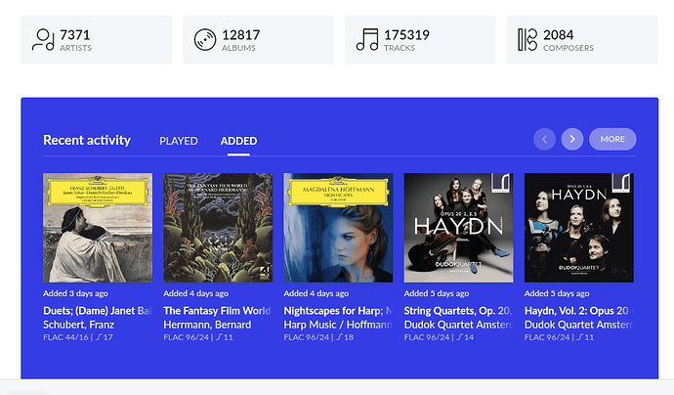Screen dimensions: 674x395
Task: Open the 175319 Tracks card
Action: pyautogui.click(x=420, y=39)
